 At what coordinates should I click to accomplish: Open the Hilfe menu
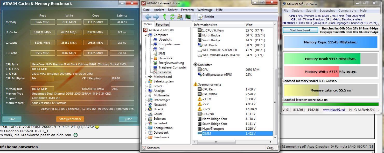[219, 10]
